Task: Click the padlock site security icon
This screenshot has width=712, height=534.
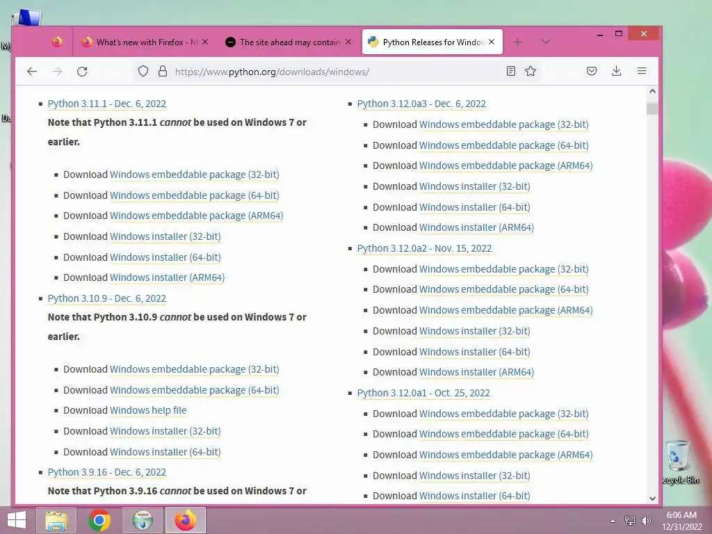Action: click(x=162, y=72)
